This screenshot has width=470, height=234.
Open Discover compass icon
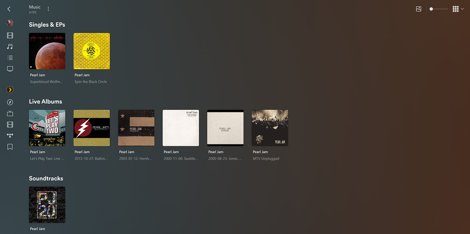click(10, 102)
